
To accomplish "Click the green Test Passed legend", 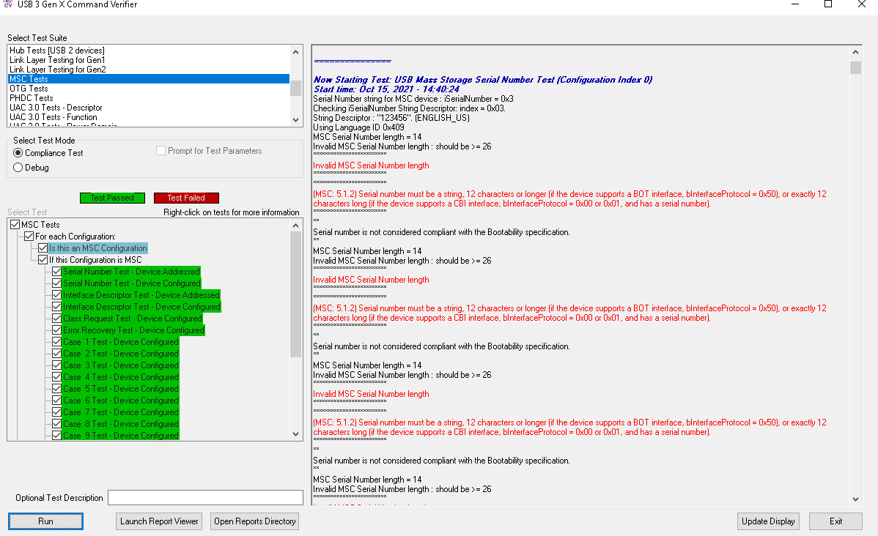I will [112, 198].
